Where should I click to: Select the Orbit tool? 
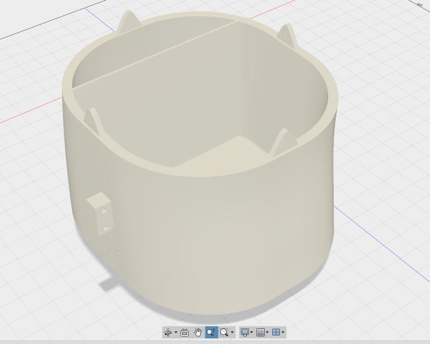[168, 332]
